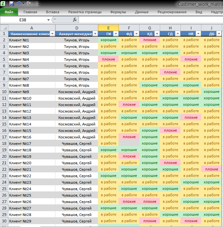
Task: Select 'плохие' ДБ cell for Клиент №21
Action: pyautogui.click(x=211, y=169)
